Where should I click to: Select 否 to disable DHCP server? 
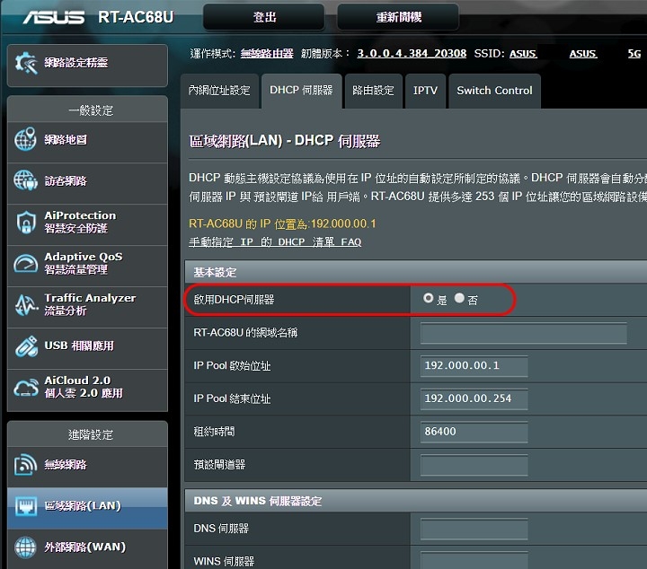tap(459, 298)
